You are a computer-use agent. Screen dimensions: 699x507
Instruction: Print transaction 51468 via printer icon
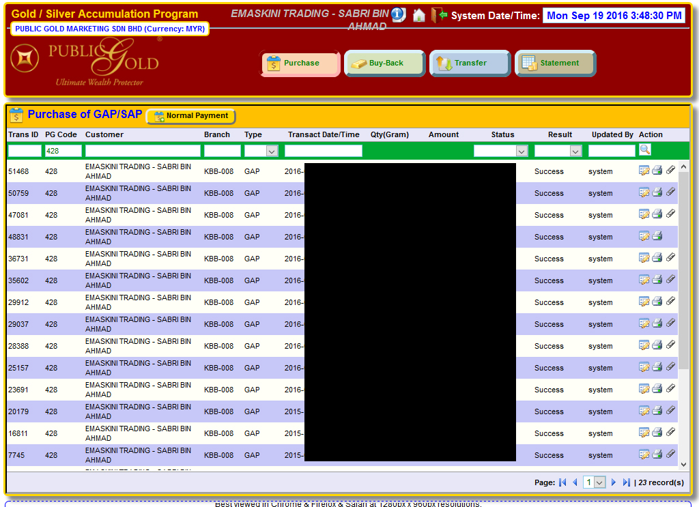point(657,170)
